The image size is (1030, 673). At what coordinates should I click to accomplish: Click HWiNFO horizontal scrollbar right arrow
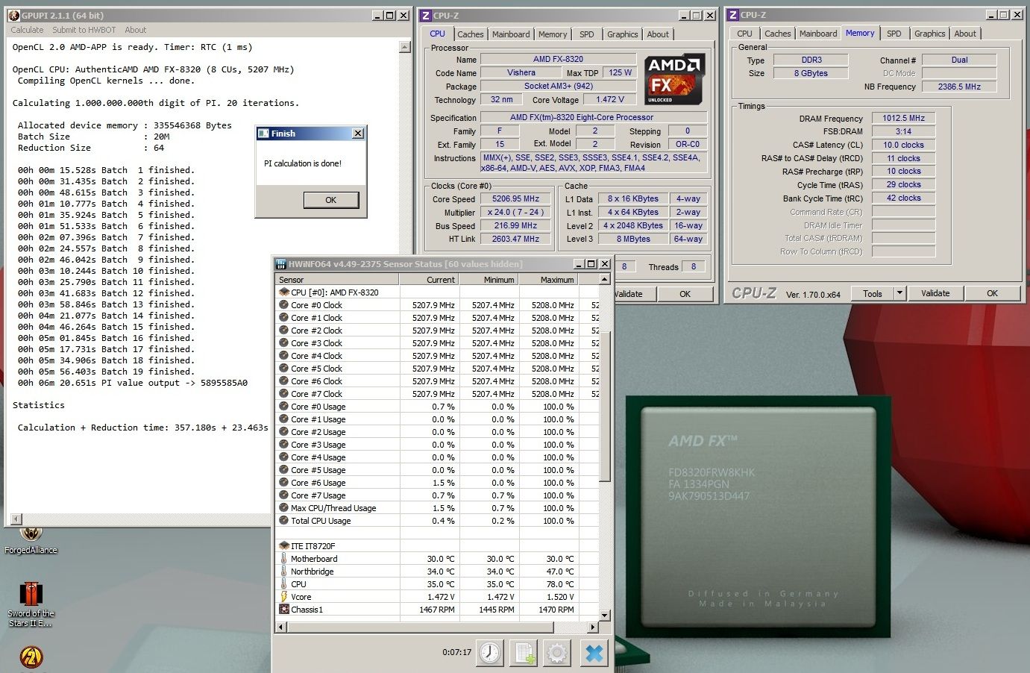click(594, 627)
